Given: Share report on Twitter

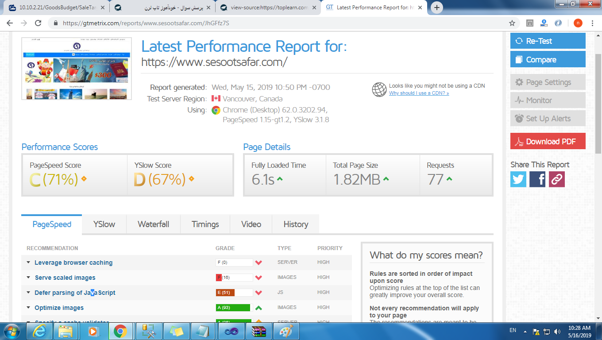Looking at the screenshot, I should (518, 179).
